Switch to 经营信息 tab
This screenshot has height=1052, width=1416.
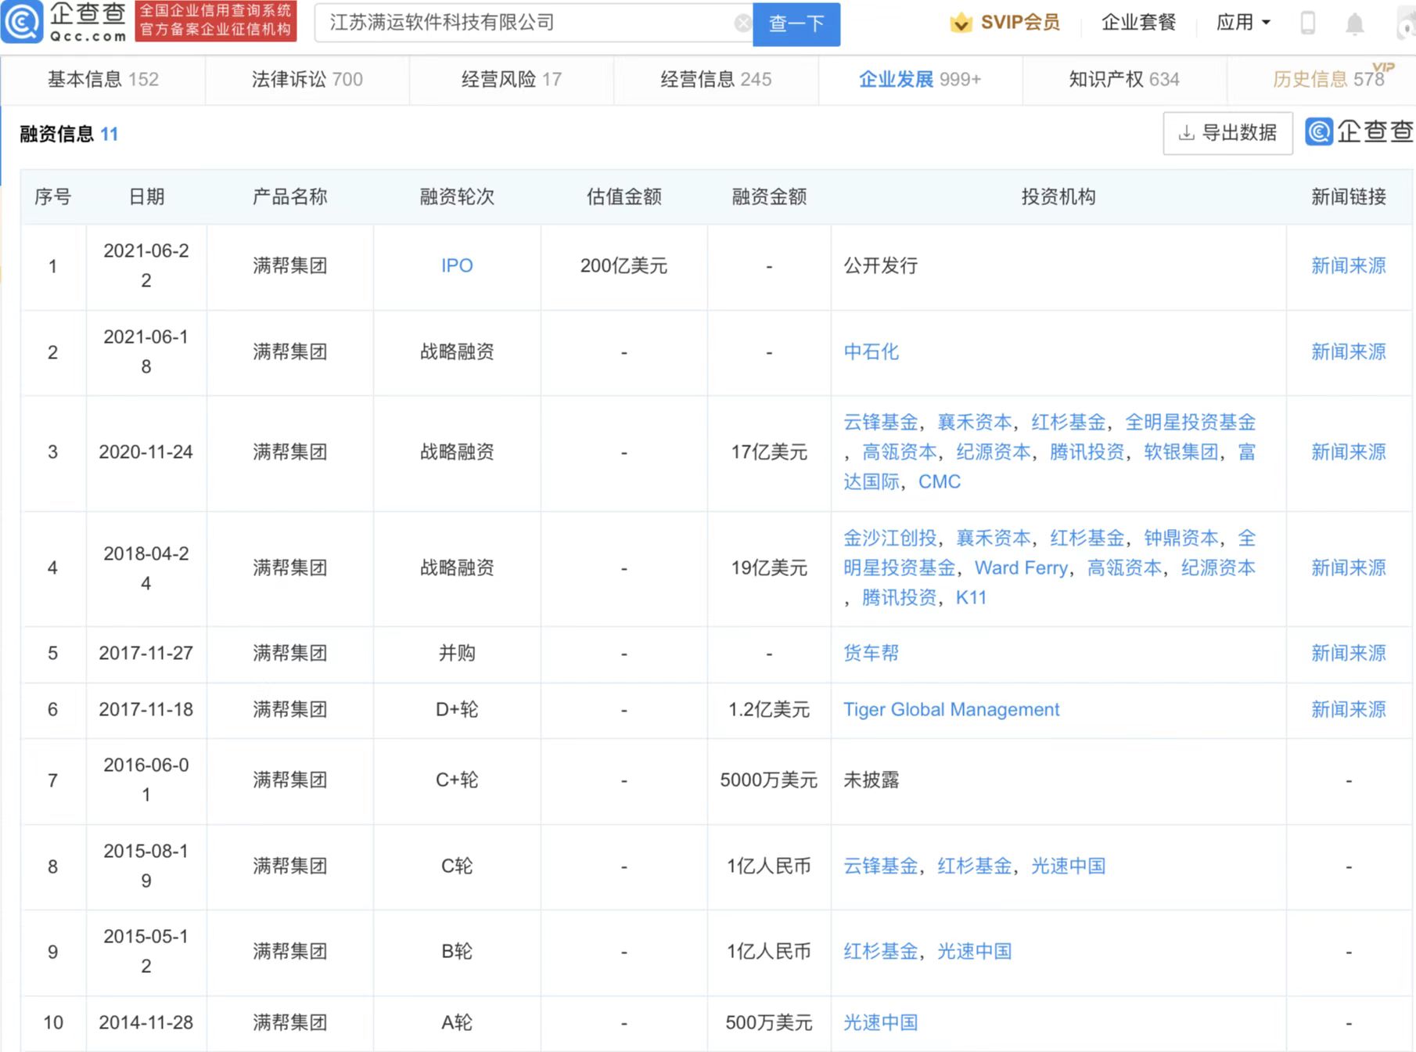pos(716,79)
